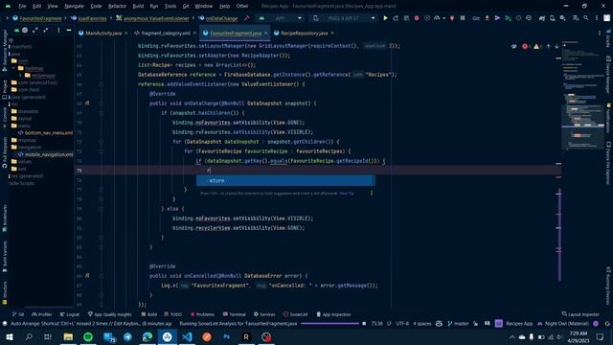
Task: Go to next highlighted error arrow
Action: [556, 46]
